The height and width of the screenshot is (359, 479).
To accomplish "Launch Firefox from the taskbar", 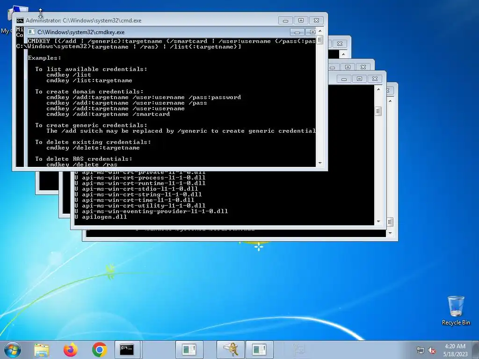I will pos(70,350).
